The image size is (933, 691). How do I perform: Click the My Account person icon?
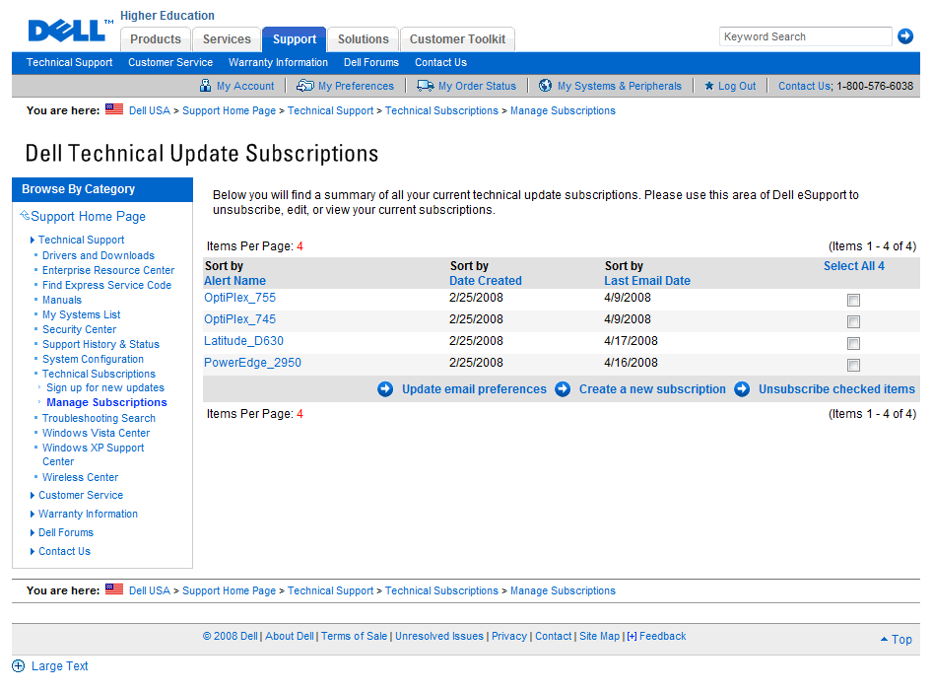[x=205, y=86]
